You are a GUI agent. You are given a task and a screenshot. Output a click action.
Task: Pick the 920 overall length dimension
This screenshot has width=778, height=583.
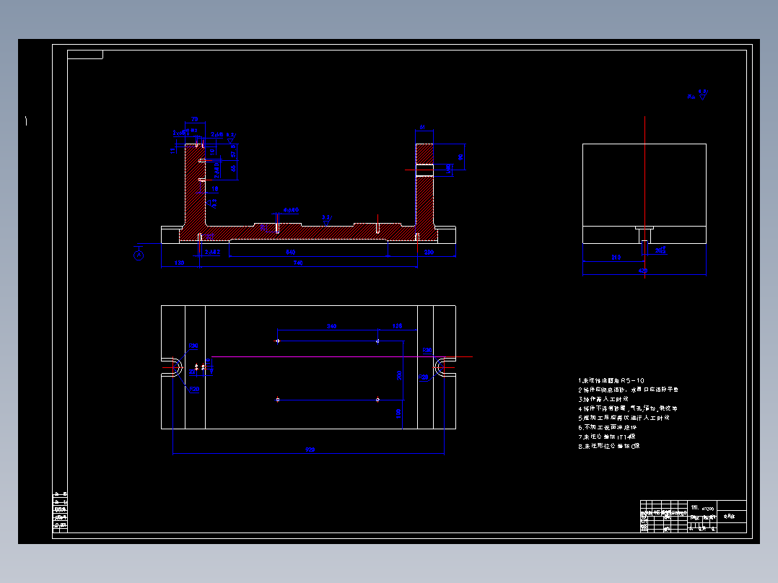(310, 450)
